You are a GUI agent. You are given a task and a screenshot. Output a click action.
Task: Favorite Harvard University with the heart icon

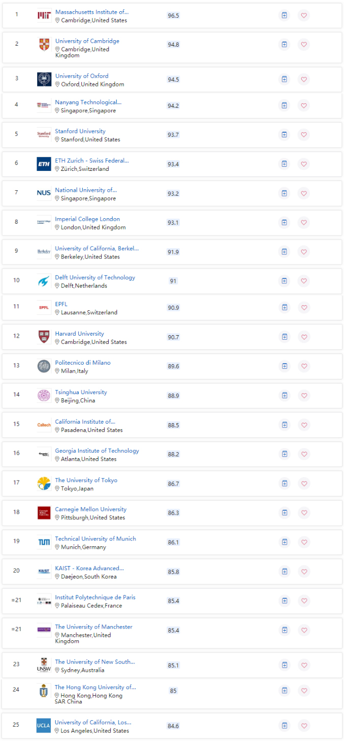304,337
